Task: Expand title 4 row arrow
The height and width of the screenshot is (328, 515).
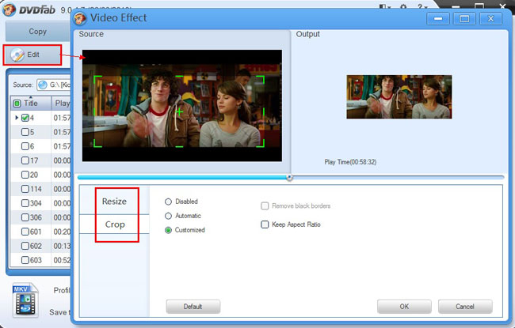Action: point(17,118)
